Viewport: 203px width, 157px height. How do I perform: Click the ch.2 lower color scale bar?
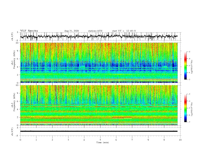point(185,108)
